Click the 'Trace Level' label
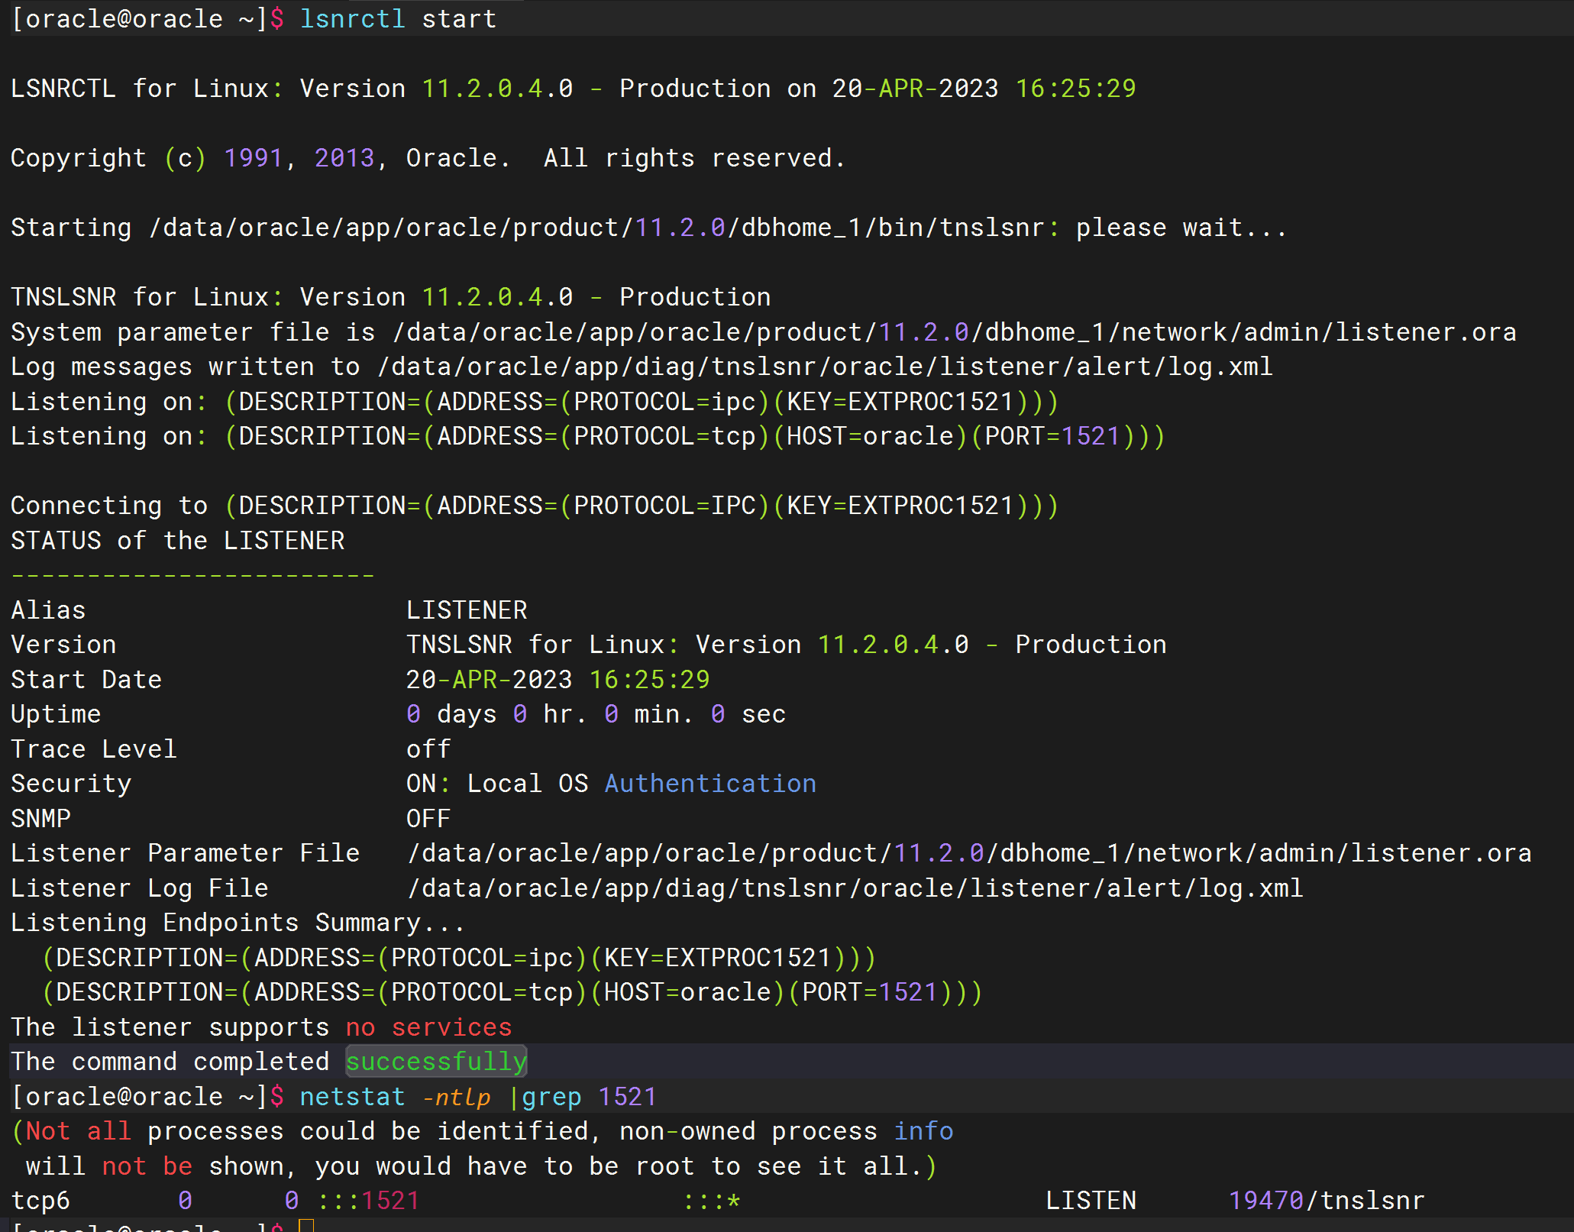 (94, 749)
